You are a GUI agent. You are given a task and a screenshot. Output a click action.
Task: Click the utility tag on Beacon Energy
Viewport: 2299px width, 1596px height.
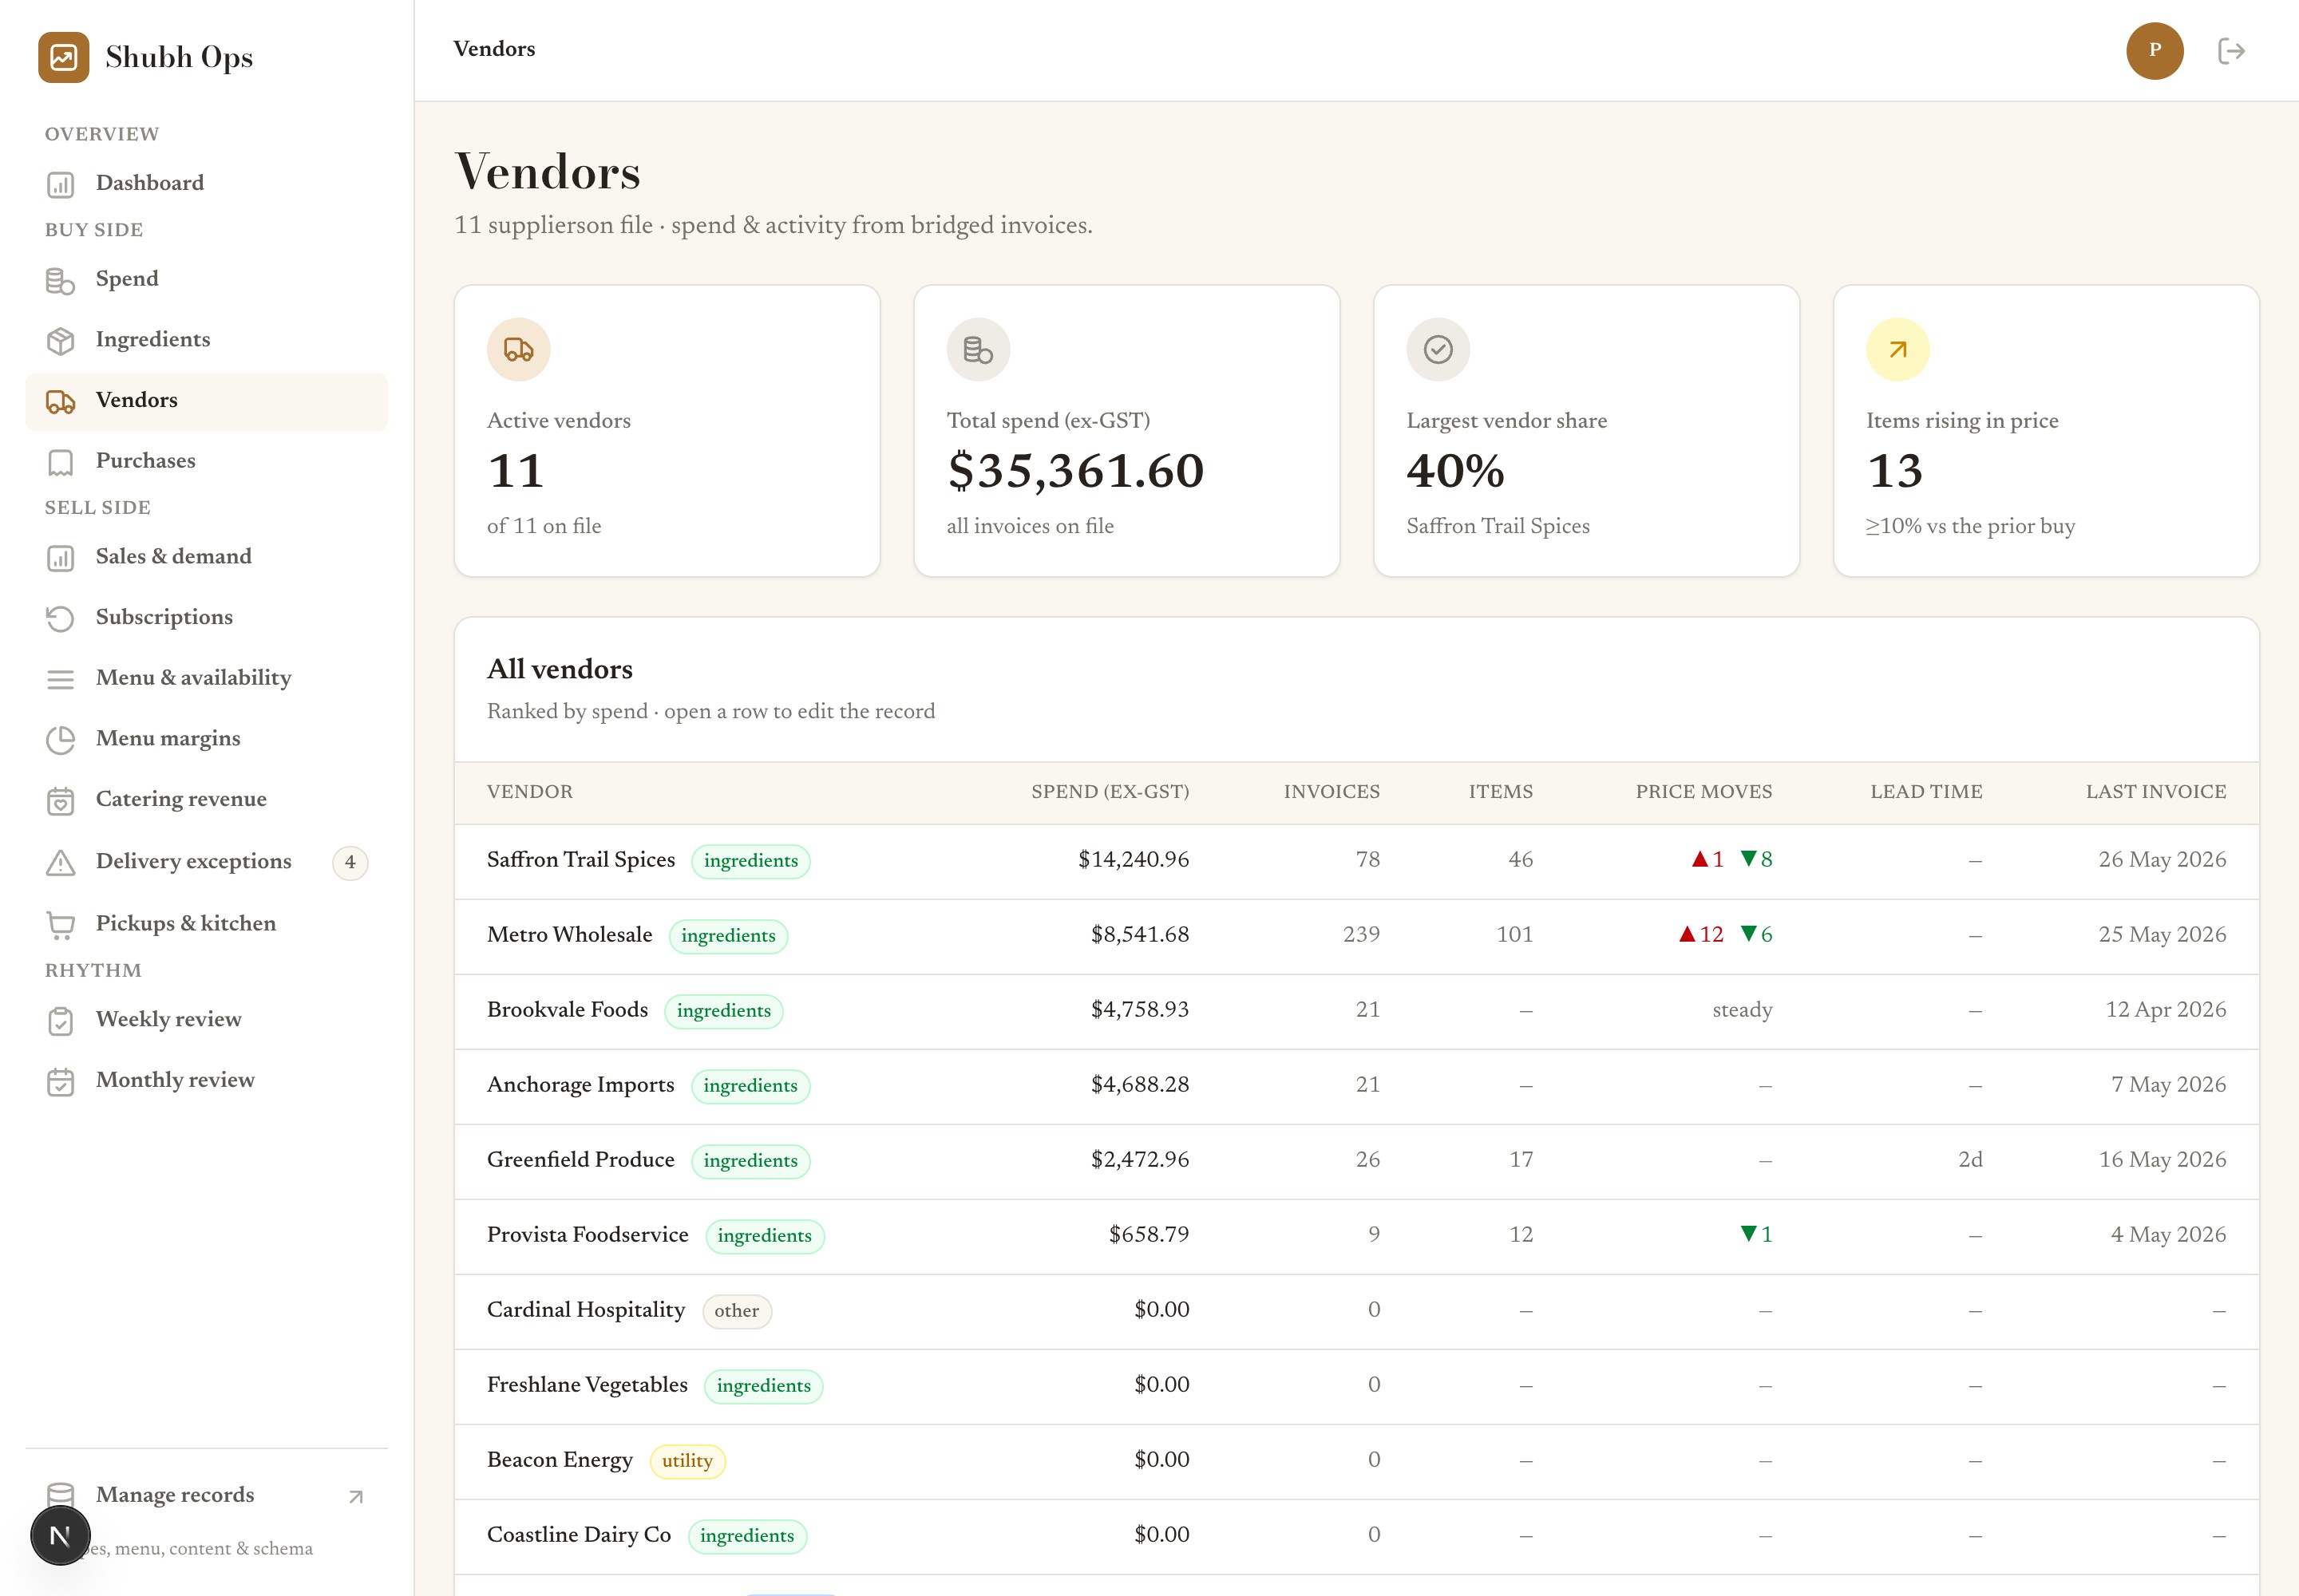click(x=687, y=1461)
